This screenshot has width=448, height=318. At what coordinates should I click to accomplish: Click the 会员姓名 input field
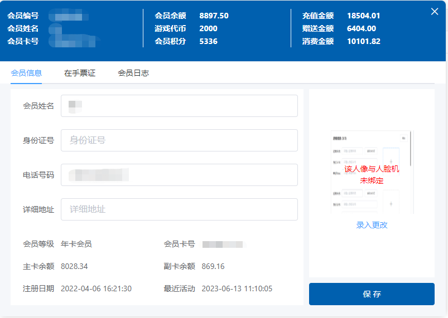pos(179,106)
